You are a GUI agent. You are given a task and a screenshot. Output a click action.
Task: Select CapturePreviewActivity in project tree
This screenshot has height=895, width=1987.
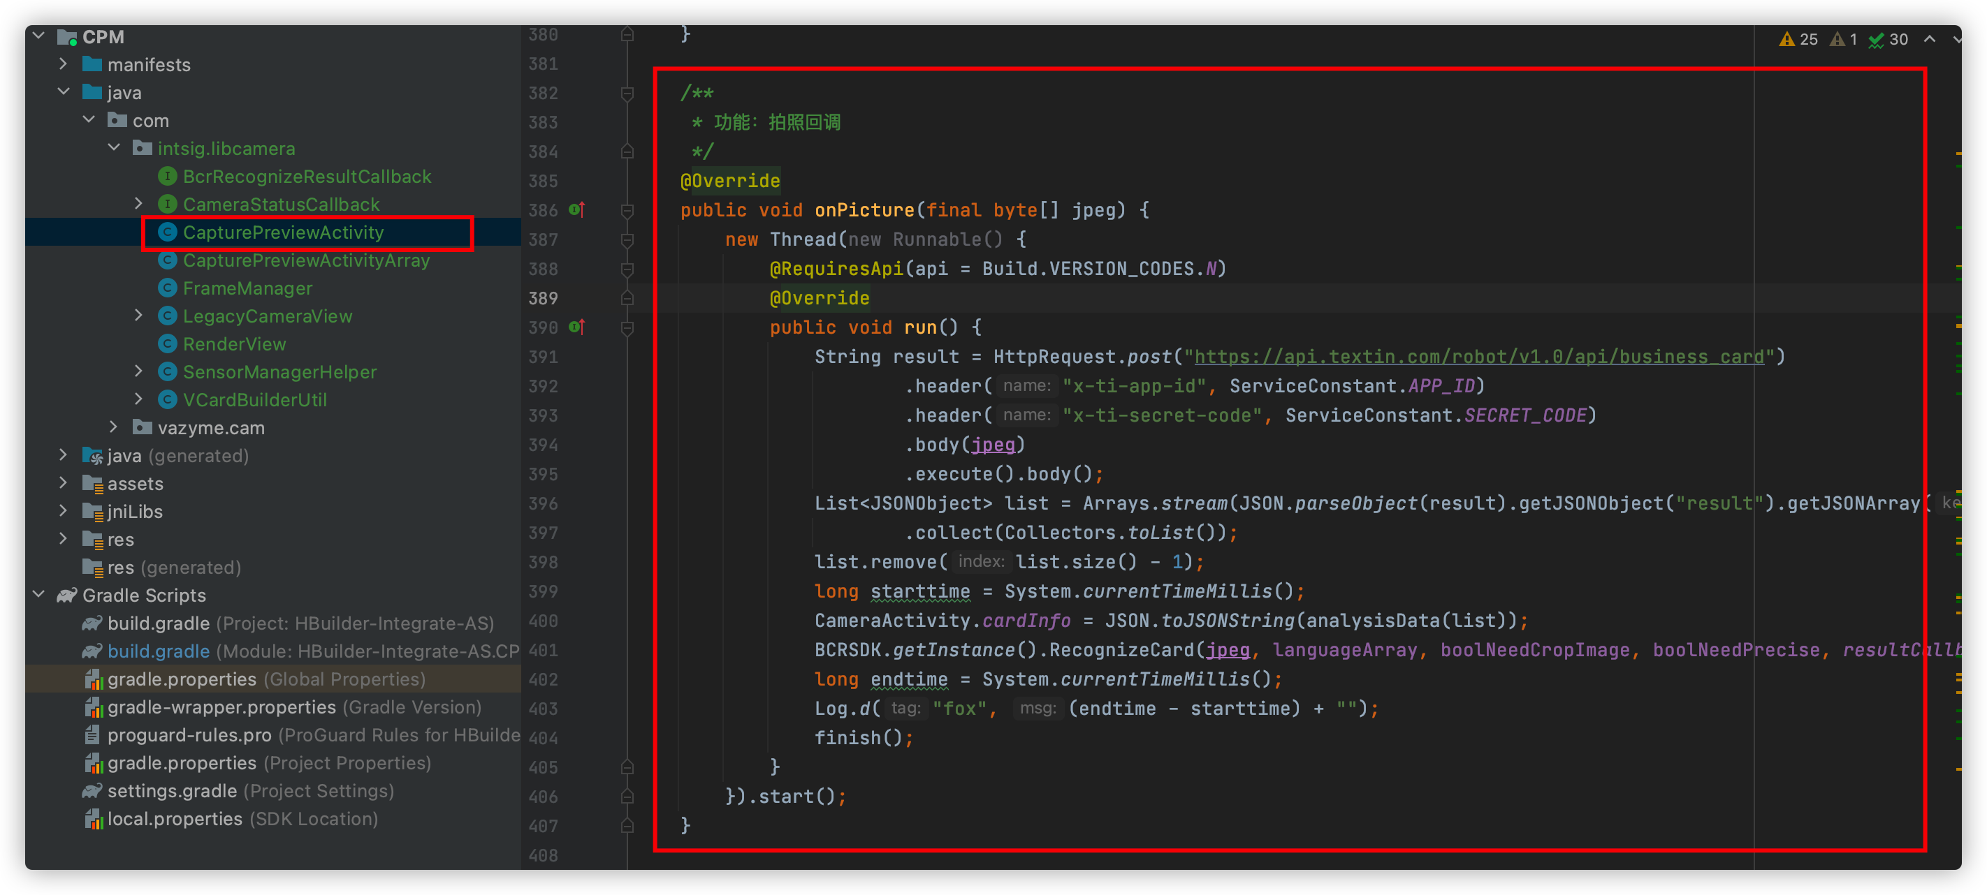(x=283, y=232)
